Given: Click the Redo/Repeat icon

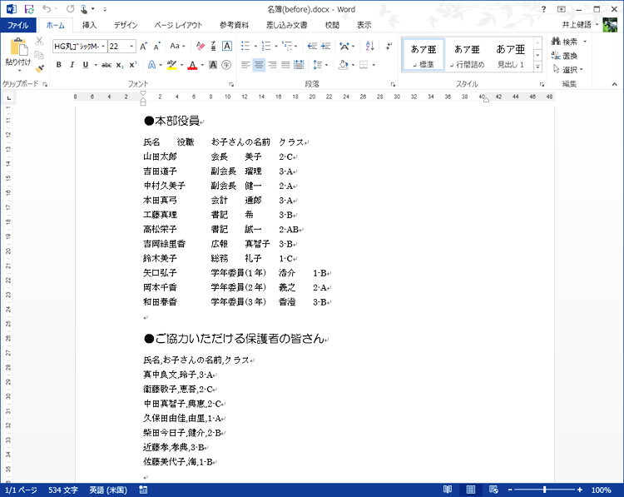Looking at the screenshot, I should click(x=71, y=9).
